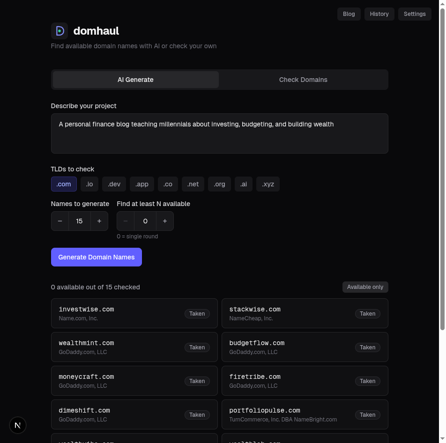Screen dimensions: 446x443
Task: Click the decrement minus on Names to generate
Action: click(60, 221)
